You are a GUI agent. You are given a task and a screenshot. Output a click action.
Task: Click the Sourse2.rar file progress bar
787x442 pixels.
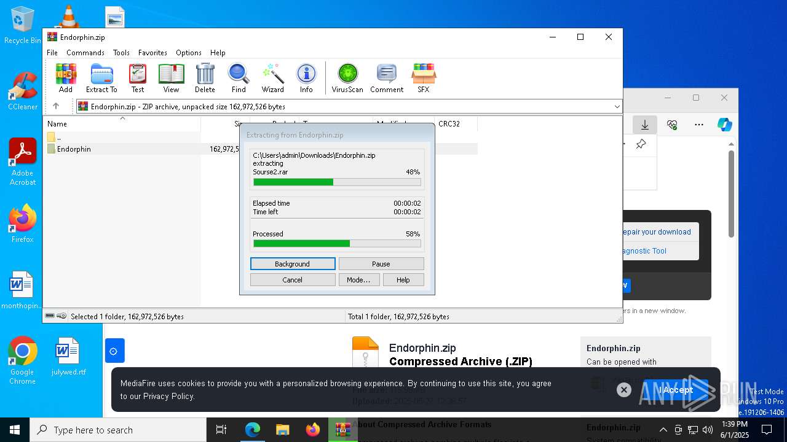[x=337, y=182]
